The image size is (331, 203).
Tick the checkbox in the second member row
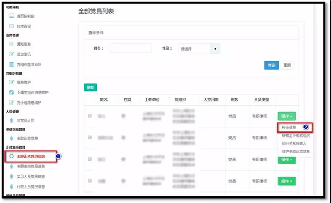point(90,138)
